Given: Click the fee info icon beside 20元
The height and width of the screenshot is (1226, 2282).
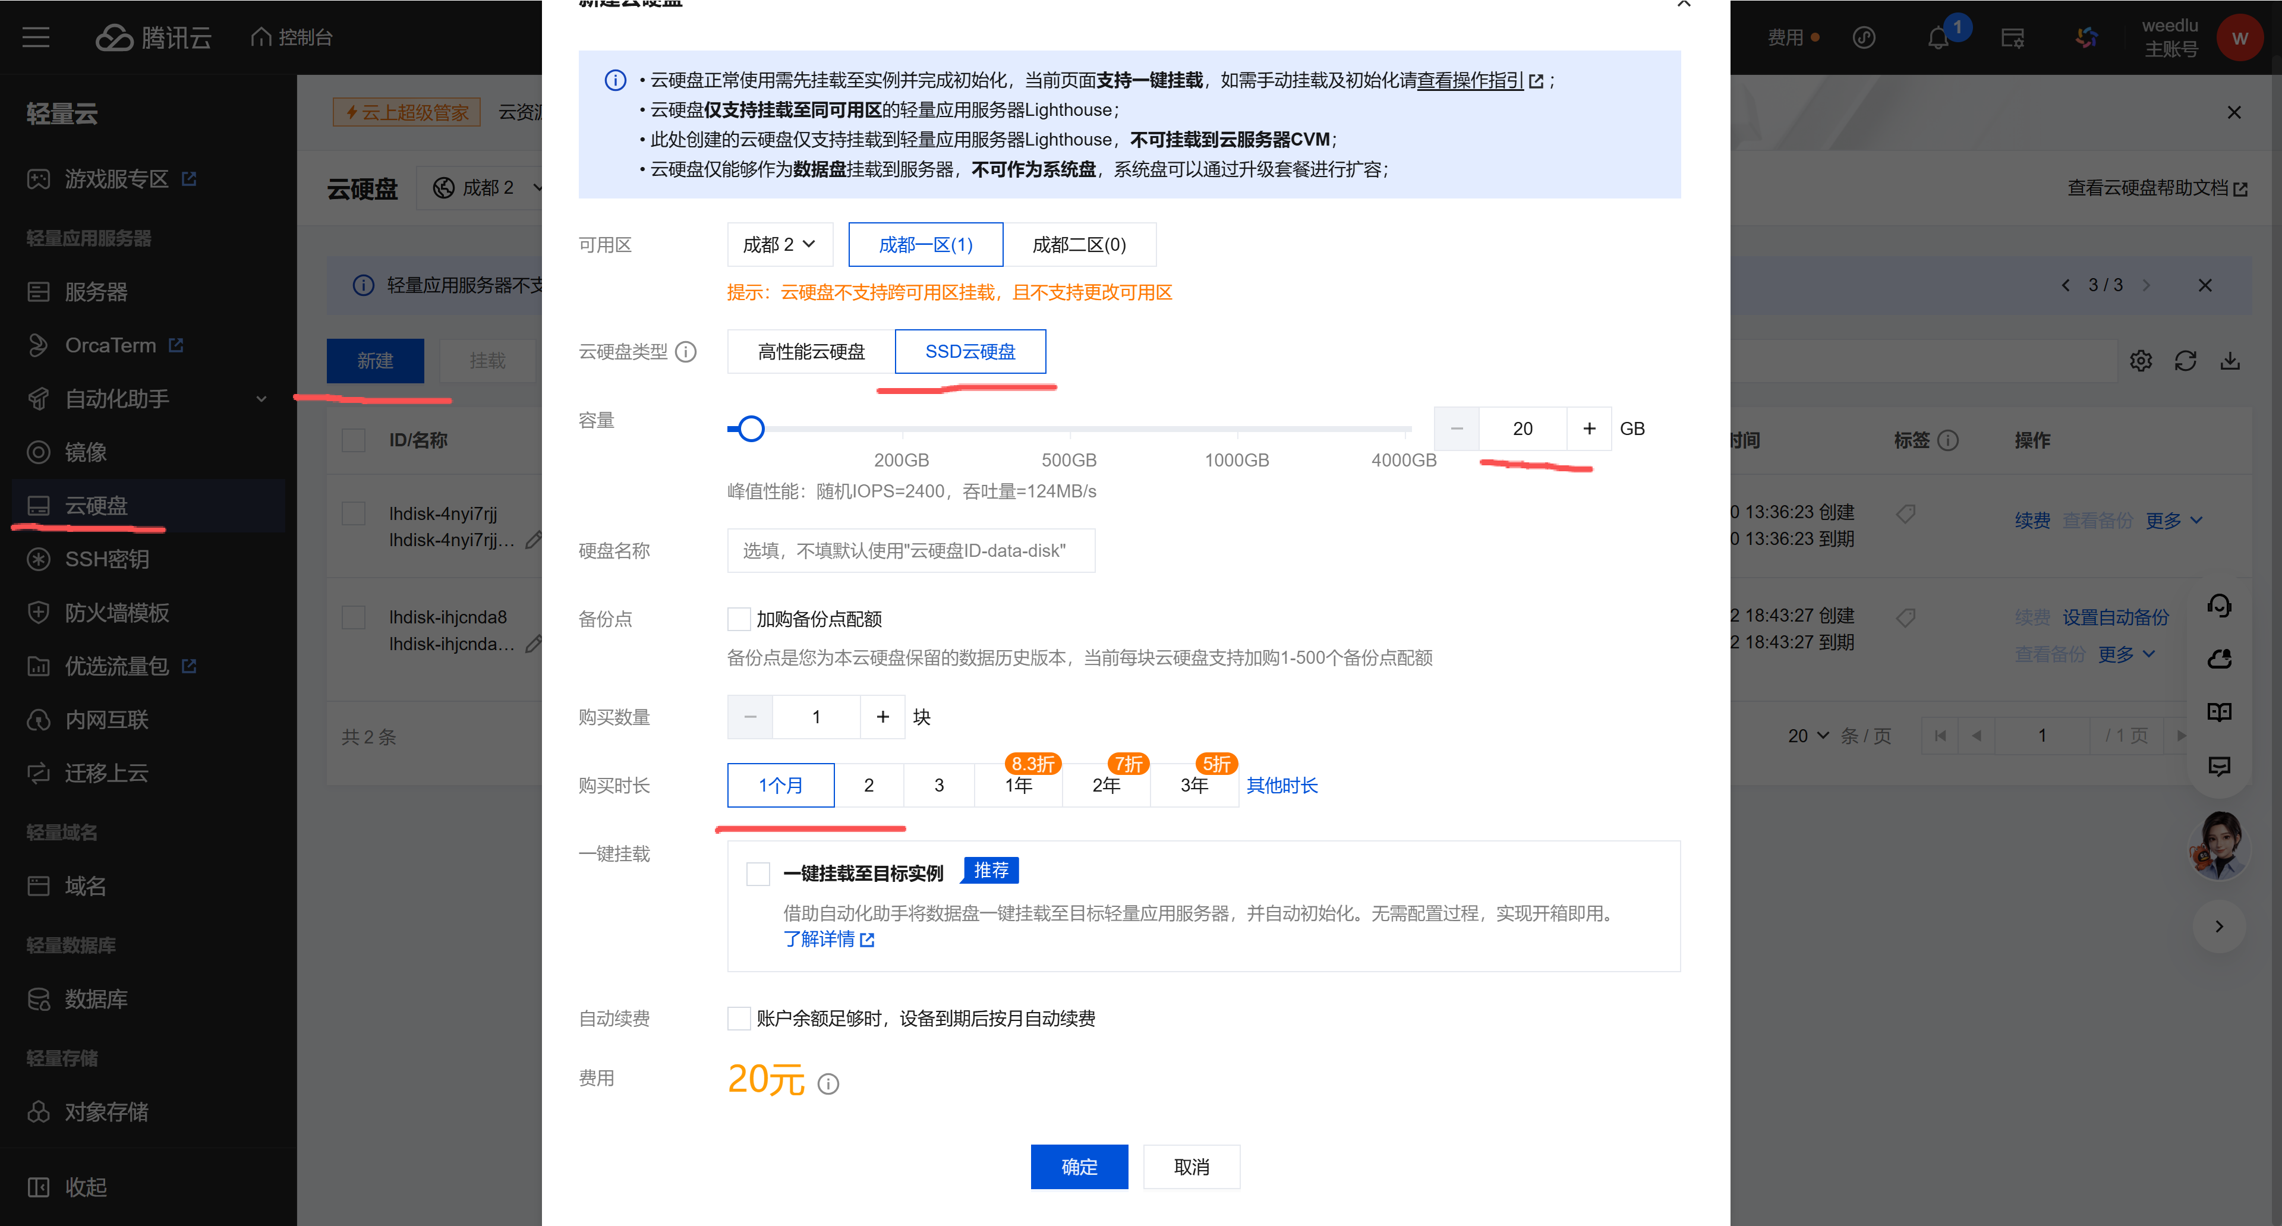Looking at the screenshot, I should pyautogui.click(x=827, y=1083).
